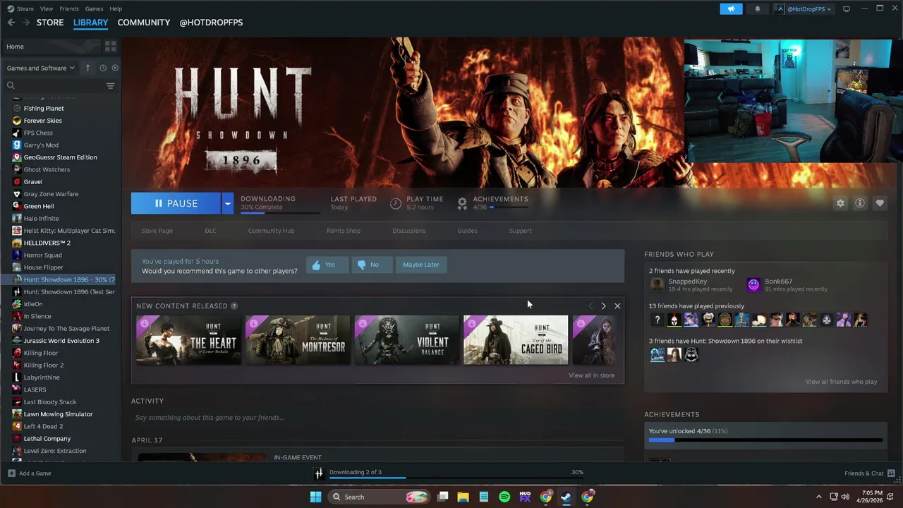Open the notifications bell

click(758, 8)
